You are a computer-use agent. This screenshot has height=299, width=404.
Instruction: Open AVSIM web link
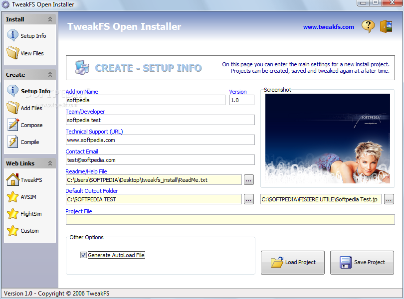click(28, 197)
